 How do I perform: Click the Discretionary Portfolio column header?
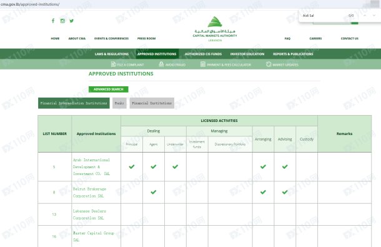tap(230, 144)
